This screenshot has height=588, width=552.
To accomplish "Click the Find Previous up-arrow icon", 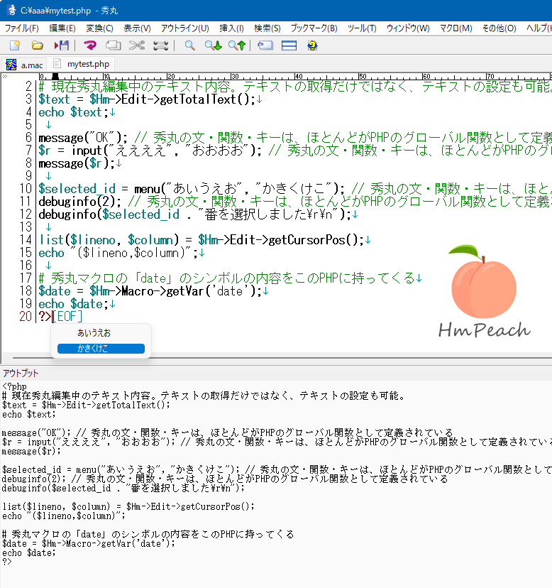I will (237, 45).
